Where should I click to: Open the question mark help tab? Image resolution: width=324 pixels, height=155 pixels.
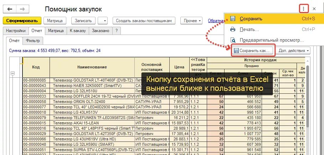[117, 31]
